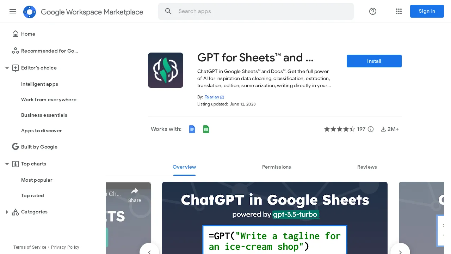Click inside the Search apps field
This screenshot has height=254, width=451.
point(256,11)
